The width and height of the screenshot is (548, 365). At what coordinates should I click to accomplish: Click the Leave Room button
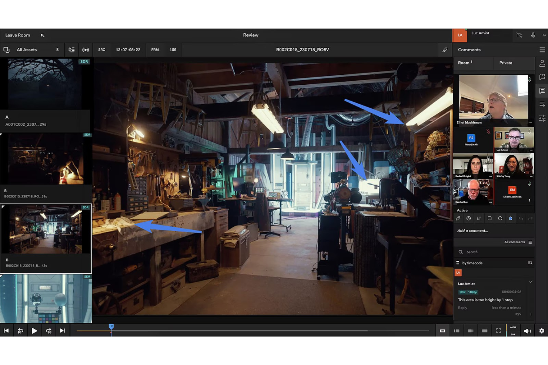tap(17, 35)
